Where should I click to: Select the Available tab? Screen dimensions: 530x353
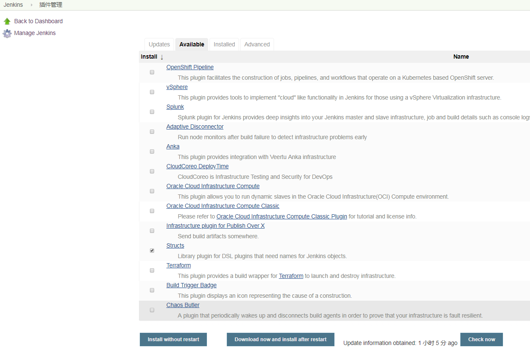point(191,44)
